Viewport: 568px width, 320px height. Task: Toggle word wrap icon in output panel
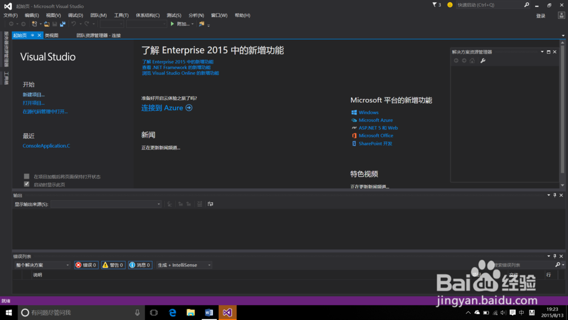(210, 204)
